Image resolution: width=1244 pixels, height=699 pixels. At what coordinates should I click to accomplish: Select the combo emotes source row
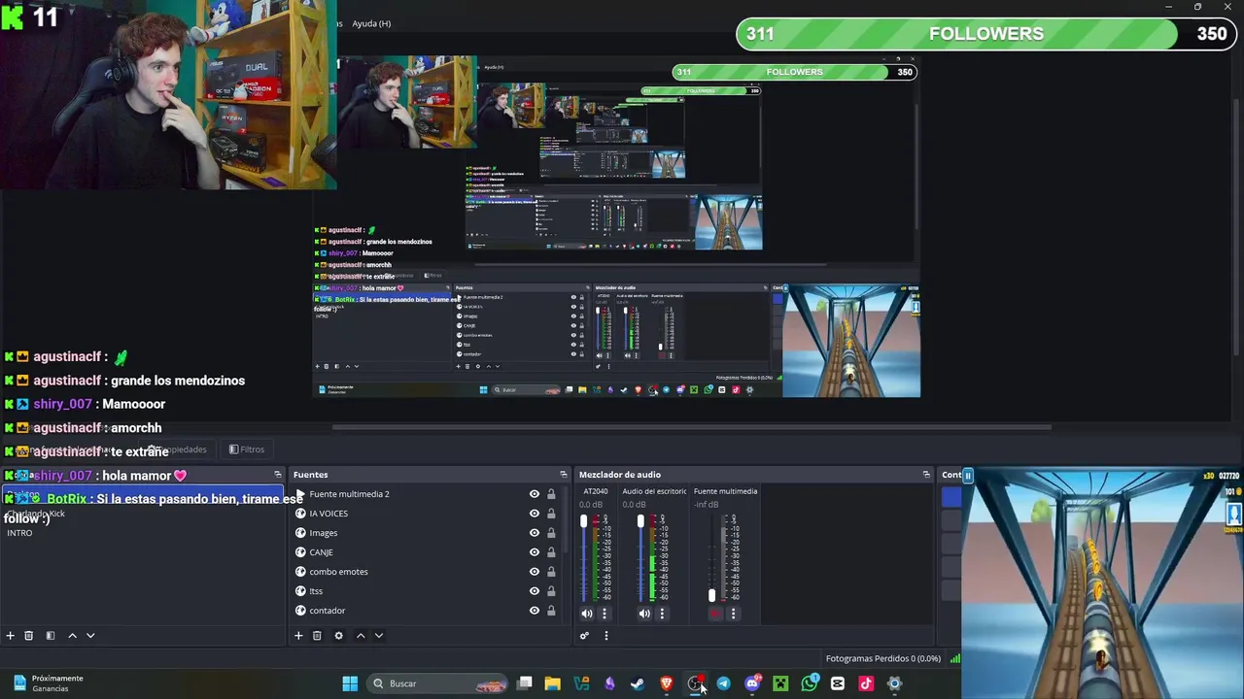428,572
